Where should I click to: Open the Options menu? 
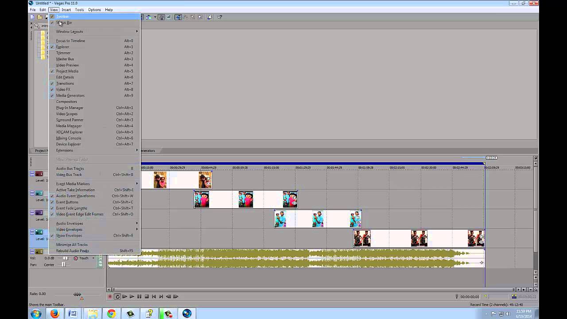94,9
